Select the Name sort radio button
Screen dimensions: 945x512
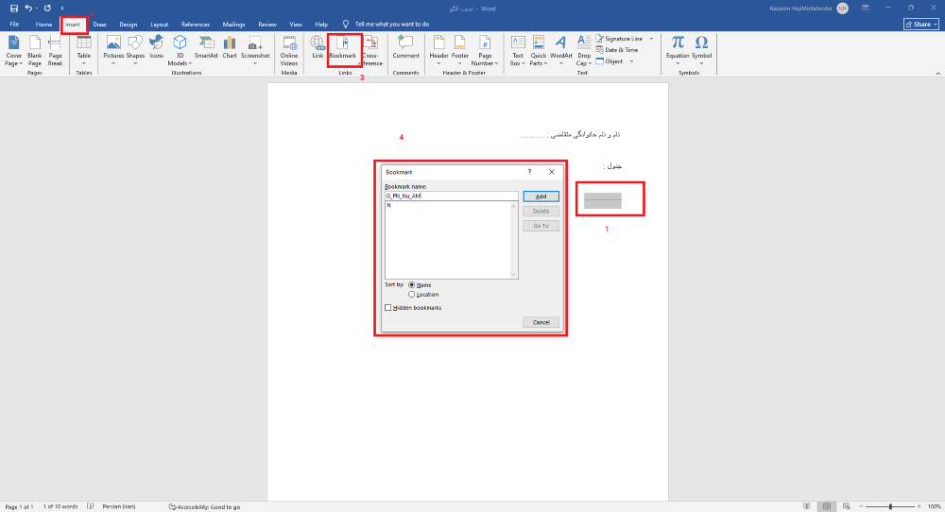click(x=412, y=284)
